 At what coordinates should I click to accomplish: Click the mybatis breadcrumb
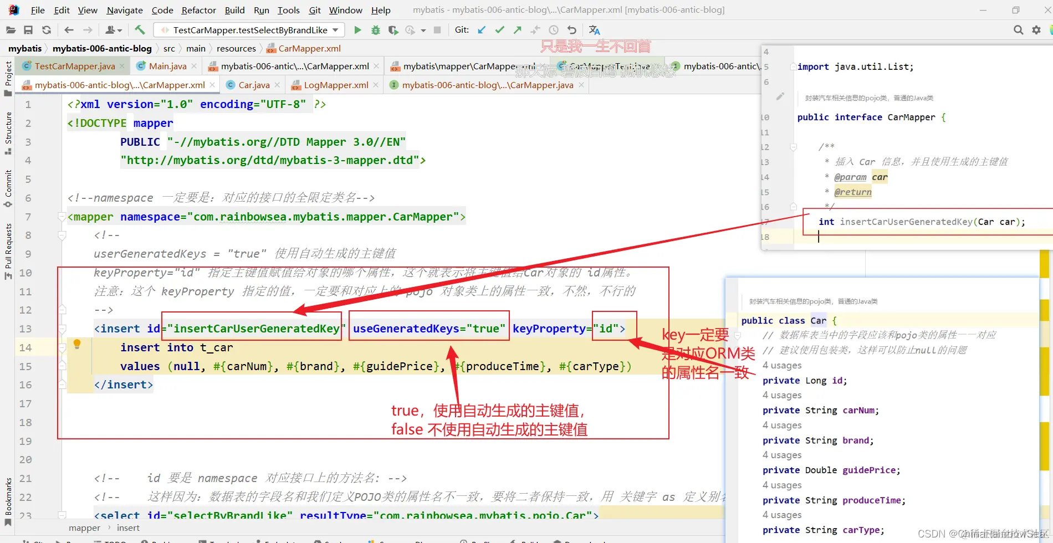click(25, 49)
